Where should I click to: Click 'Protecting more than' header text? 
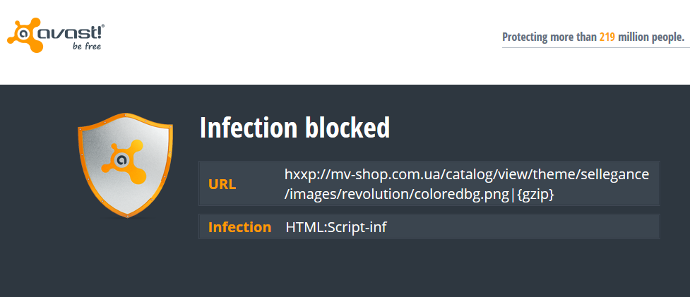(x=549, y=37)
